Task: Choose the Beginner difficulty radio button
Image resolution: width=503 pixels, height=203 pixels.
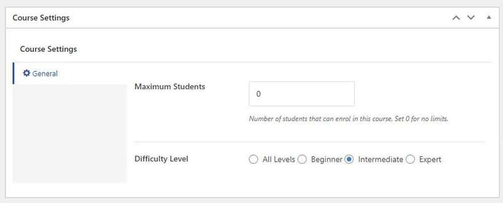Action: [302, 159]
